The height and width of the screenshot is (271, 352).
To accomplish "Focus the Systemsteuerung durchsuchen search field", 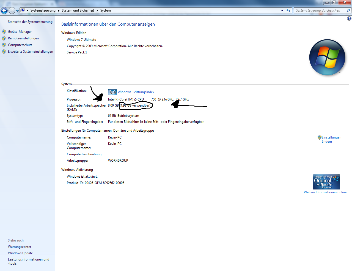I will [x=320, y=10].
